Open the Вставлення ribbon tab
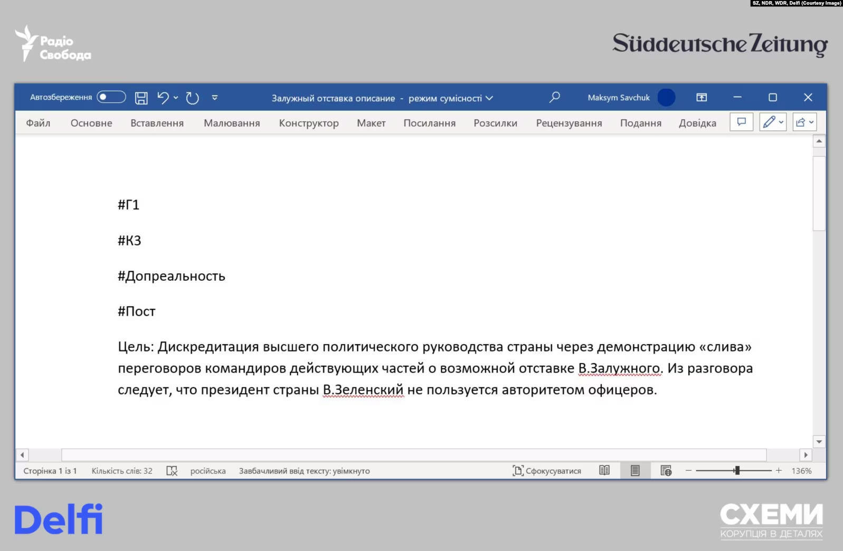This screenshot has height=551, width=843. click(157, 123)
